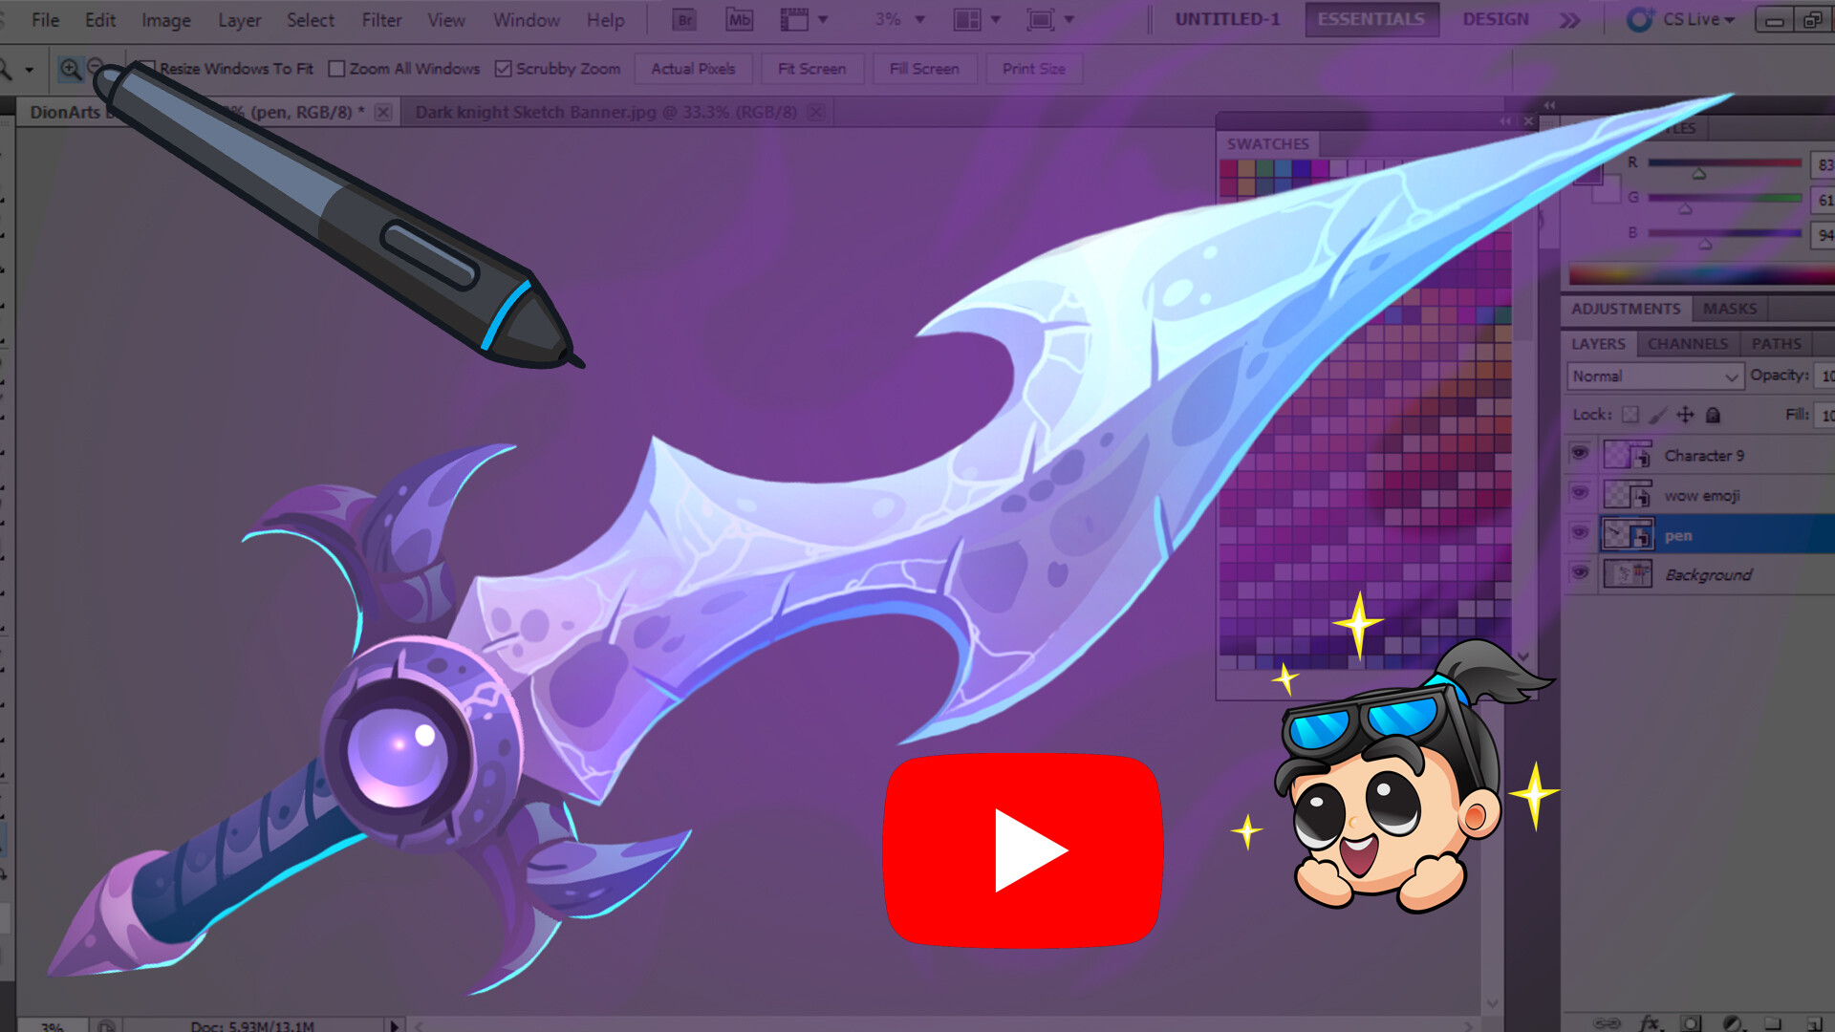Check the Zoom All Windows option
The image size is (1835, 1032).
(x=336, y=68)
